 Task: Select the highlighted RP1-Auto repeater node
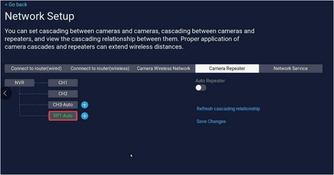tap(63, 116)
